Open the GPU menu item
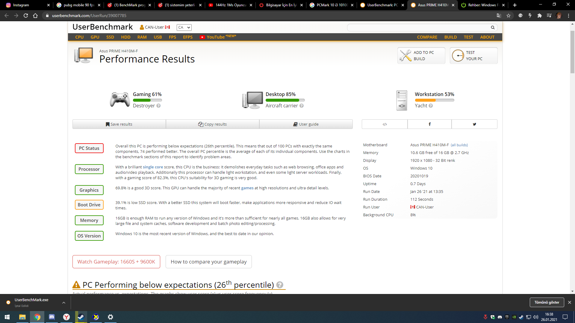This screenshot has width=575, height=323. click(95, 37)
